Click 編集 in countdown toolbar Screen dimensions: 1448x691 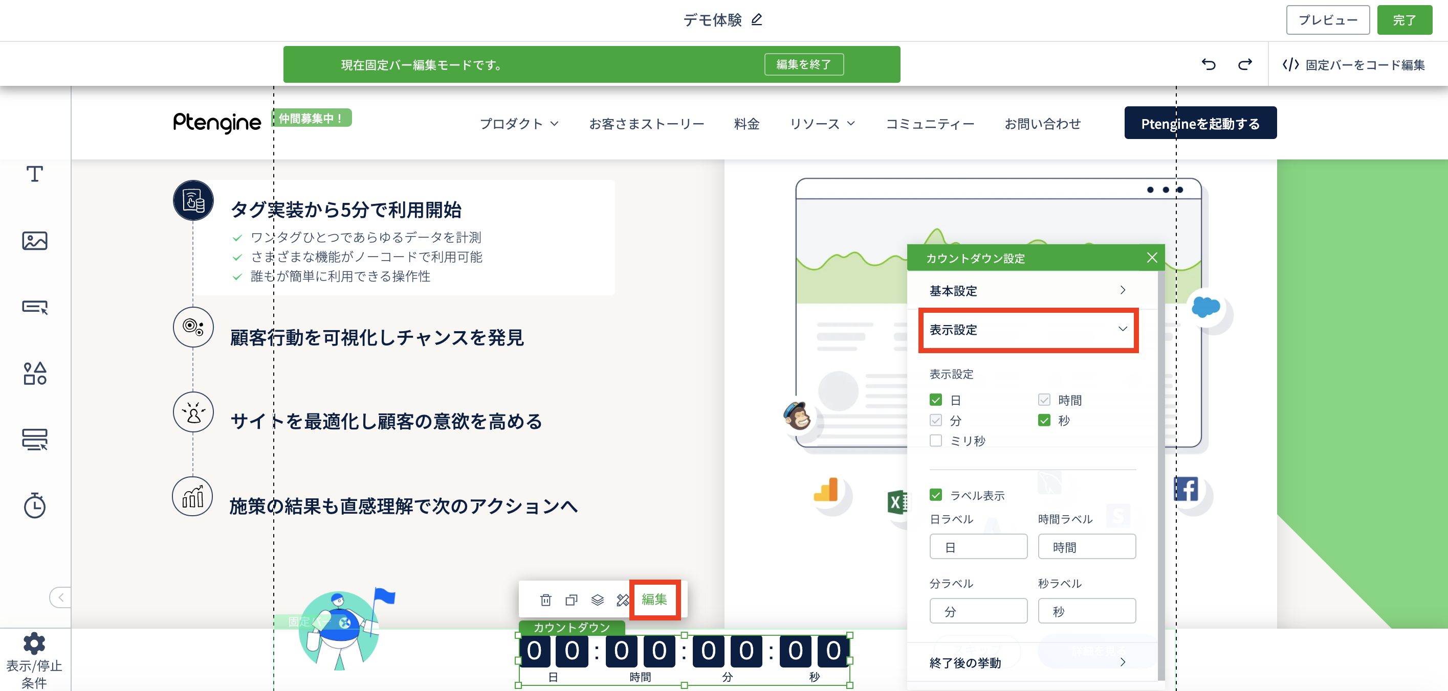654,600
